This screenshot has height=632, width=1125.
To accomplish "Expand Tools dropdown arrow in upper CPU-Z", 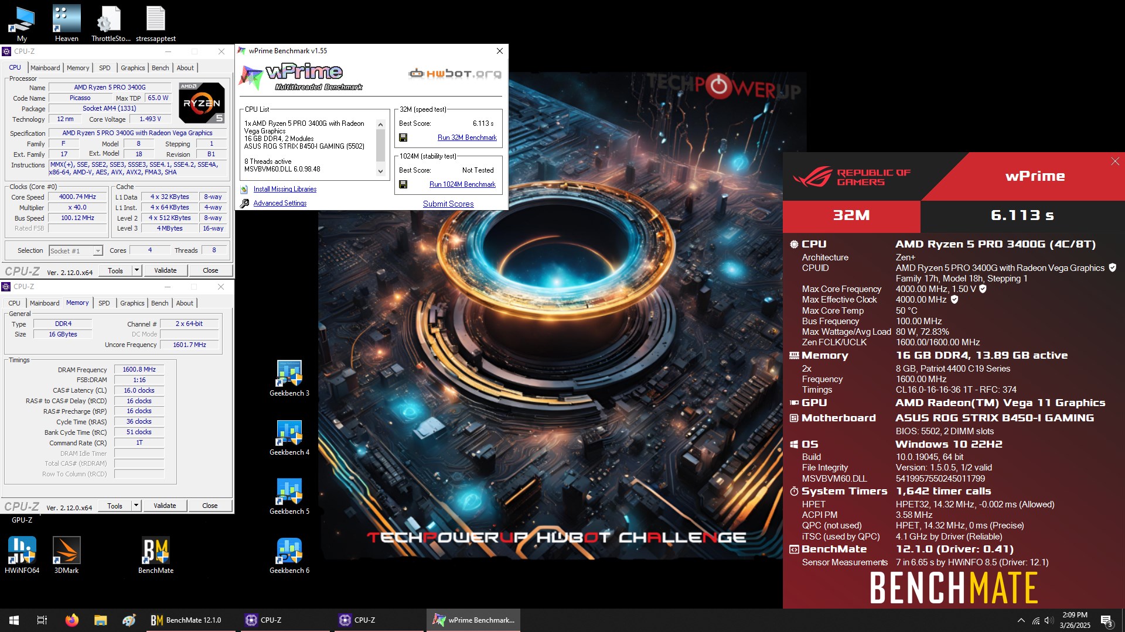I will click(x=137, y=270).
